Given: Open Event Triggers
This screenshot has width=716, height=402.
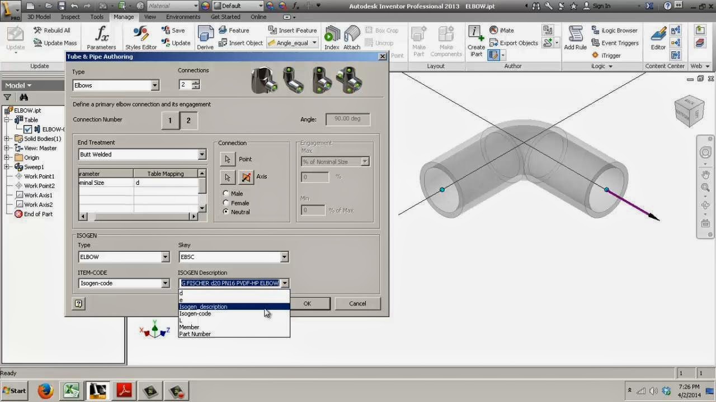Looking at the screenshot, I should 615,43.
